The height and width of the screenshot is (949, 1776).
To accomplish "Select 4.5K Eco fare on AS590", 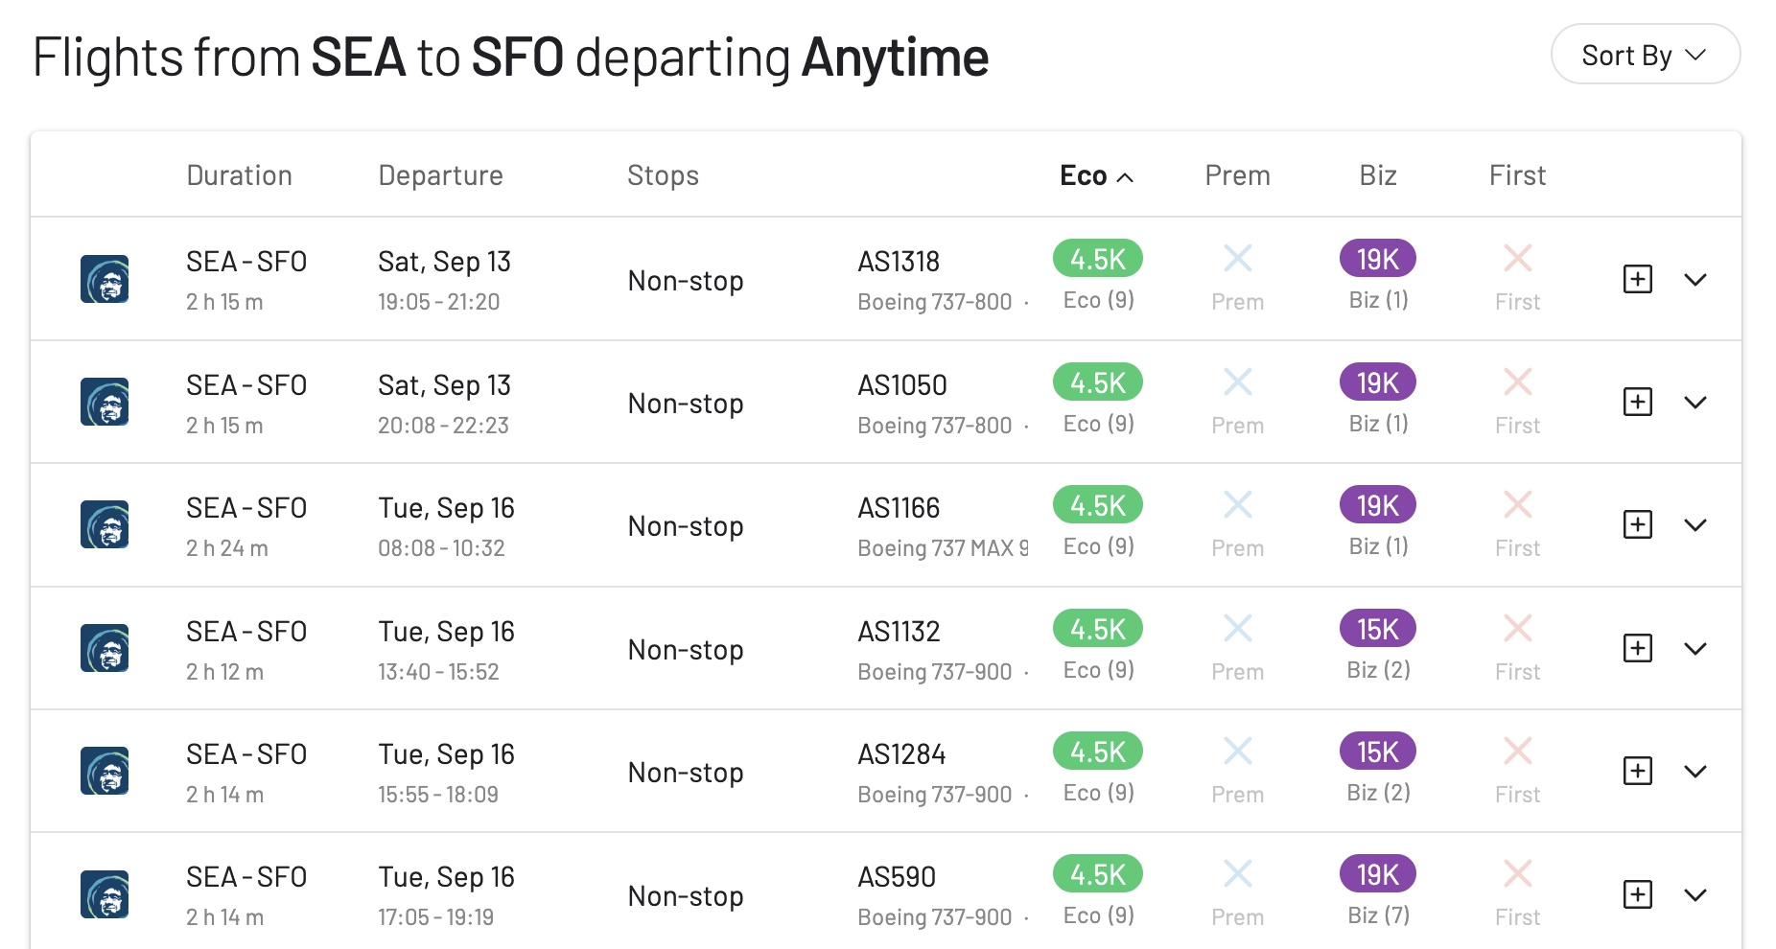I will (x=1098, y=874).
